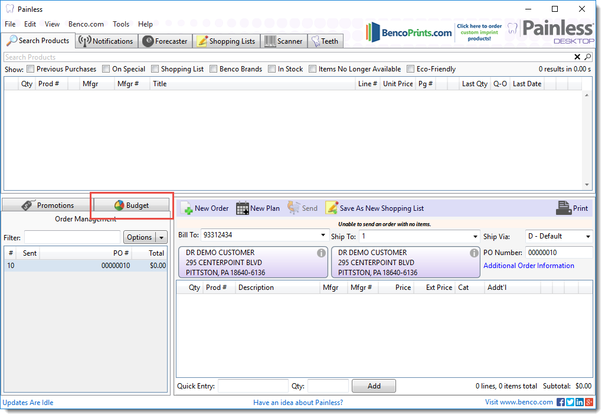Enable In Stock filter
This screenshot has height=418, width=605.
tap(272, 68)
